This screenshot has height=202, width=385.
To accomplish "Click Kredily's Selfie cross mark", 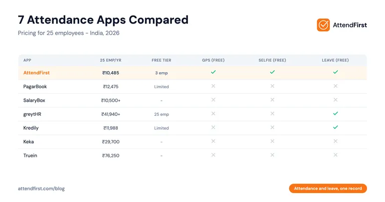I will click(x=272, y=127).
